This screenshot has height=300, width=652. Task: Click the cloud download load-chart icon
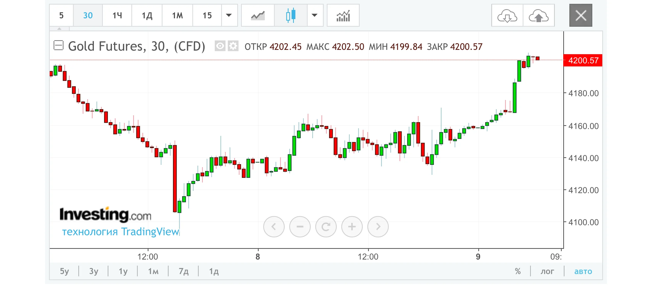tap(507, 16)
